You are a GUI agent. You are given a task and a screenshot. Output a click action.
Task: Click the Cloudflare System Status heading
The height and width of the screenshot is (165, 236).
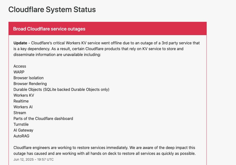[x=52, y=9]
